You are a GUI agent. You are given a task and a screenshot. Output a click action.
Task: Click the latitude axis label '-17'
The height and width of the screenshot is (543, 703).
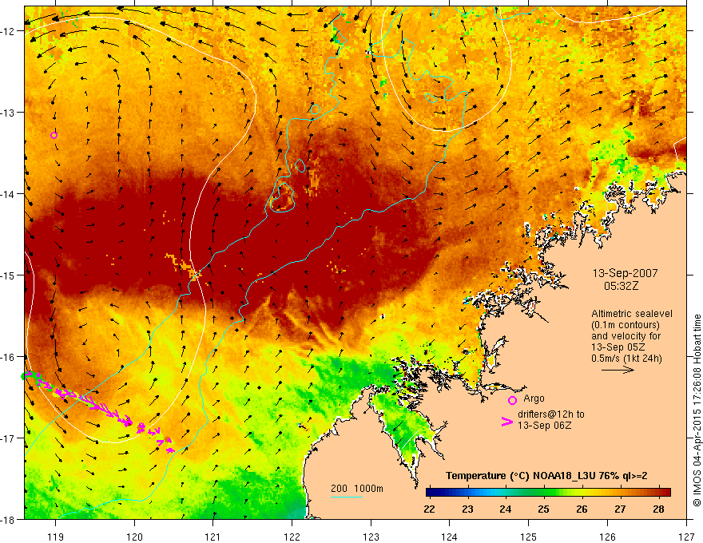pyautogui.click(x=8, y=438)
